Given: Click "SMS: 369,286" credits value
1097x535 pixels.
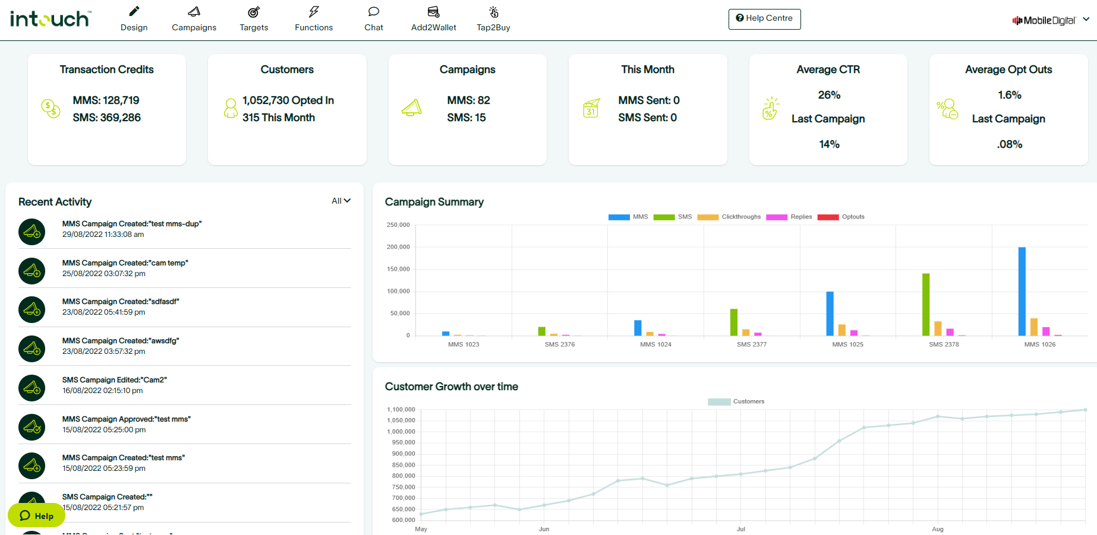Looking at the screenshot, I should [107, 118].
